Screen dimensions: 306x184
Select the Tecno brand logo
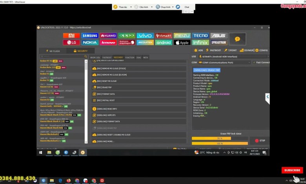(x=200, y=36)
